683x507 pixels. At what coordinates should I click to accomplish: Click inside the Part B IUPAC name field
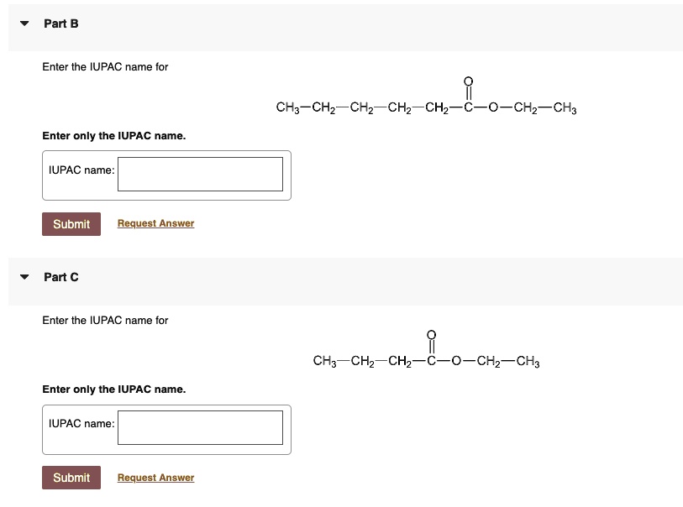200,174
